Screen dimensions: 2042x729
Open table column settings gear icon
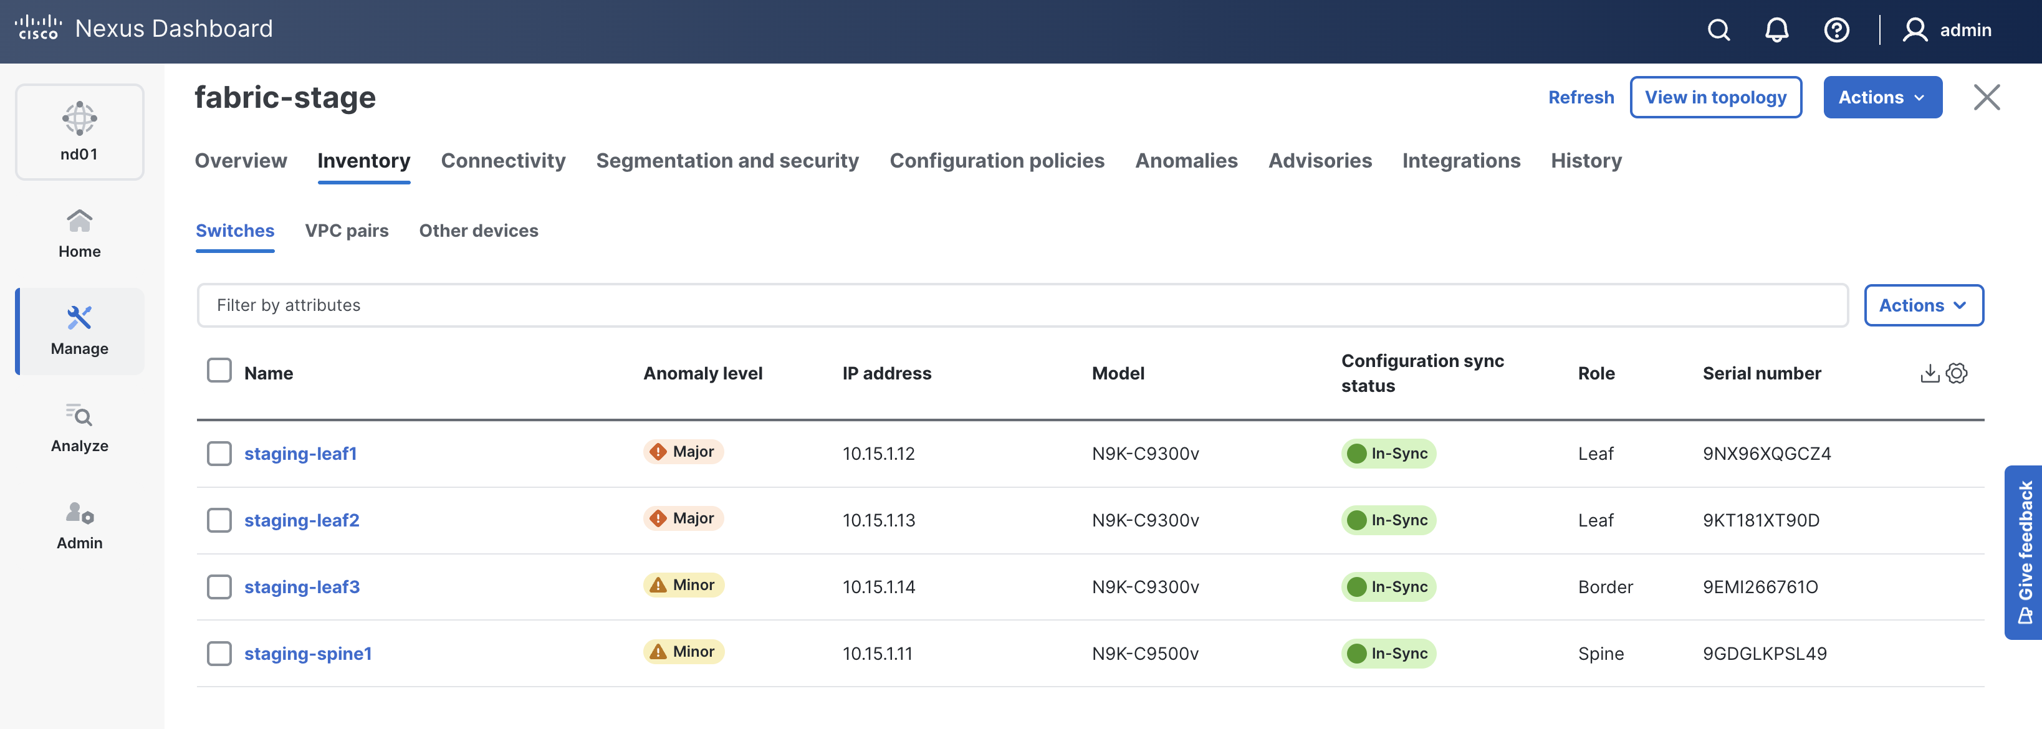click(x=1957, y=373)
